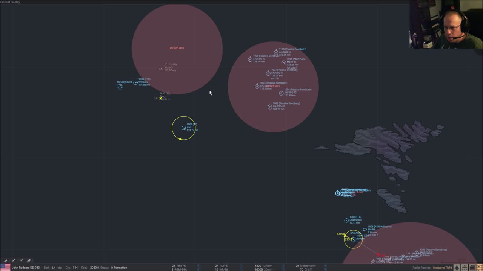Choose the pencil line-drawing tool
Viewport: 483px width, 271px height.
14,260
